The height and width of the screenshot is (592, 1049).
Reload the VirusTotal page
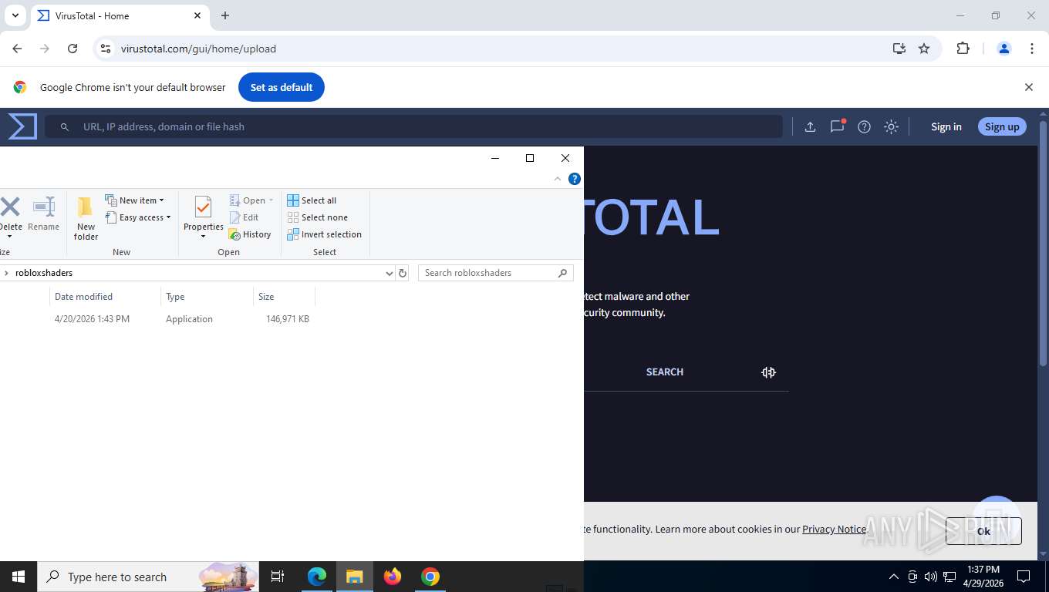click(x=73, y=49)
